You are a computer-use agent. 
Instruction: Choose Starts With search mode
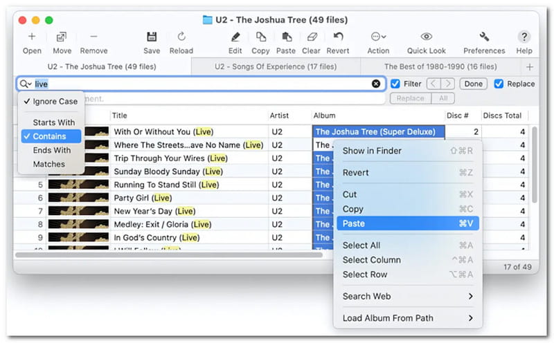click(x=51, y=122)
